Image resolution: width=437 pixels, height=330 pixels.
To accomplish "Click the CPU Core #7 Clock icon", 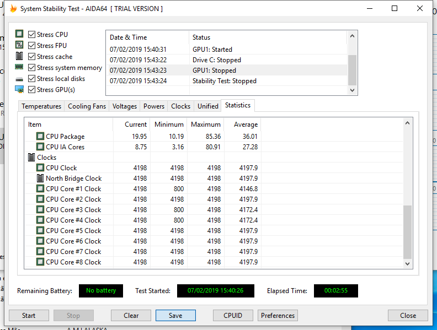I will (x=40, y=252).
